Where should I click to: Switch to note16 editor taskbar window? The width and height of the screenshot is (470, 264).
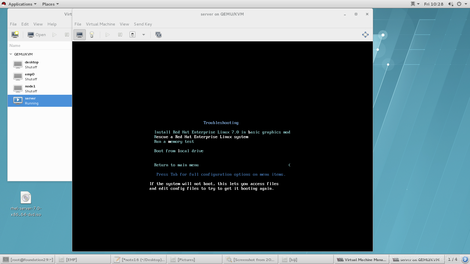pos(139,260)
